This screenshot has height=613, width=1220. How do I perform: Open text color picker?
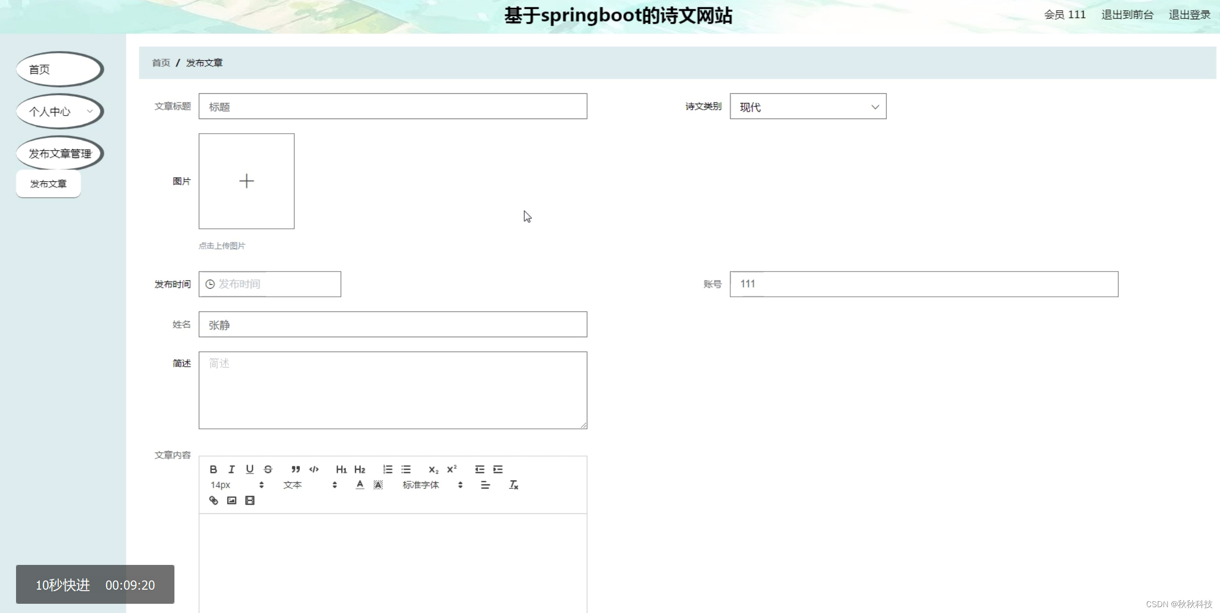[360, 485]
